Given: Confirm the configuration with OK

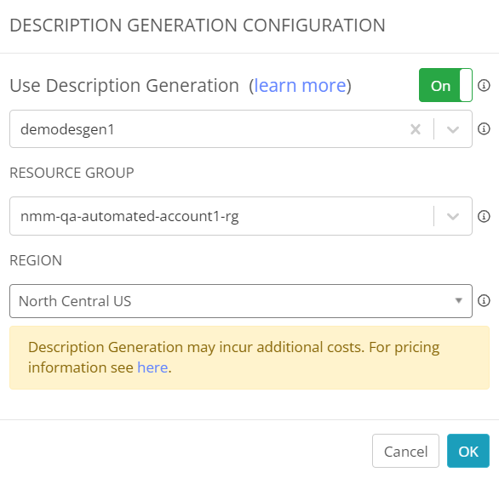Looking at the screenshot, I should pyautogui.click(x=468, y=451).
